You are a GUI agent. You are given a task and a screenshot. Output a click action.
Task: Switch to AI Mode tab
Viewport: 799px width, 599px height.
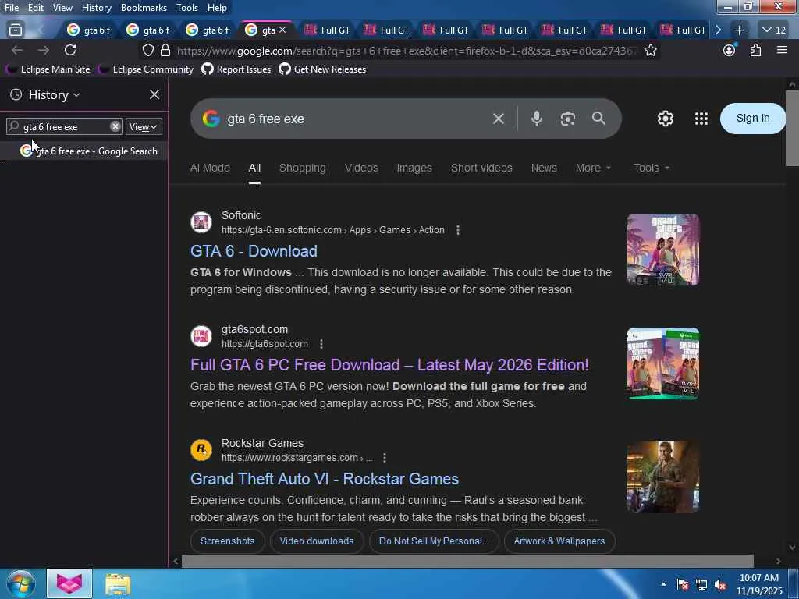point(210,168)
